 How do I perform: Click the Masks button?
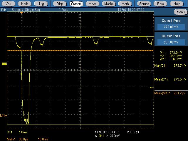(x=109, y=4)
